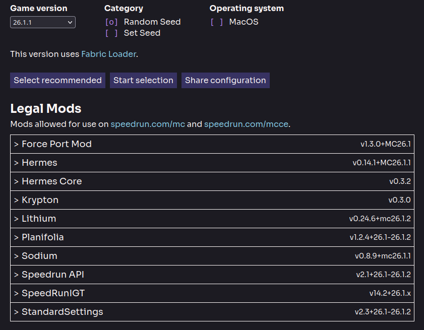424x330 pixels.
Task: Click version text v0.3.0
Action: (x=400, y=200)
